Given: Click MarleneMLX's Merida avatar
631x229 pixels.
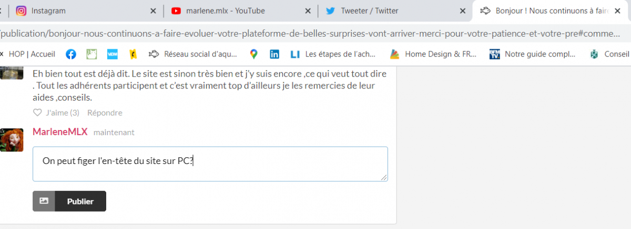Looking at the screenshot, I should (x=11, y=140).
